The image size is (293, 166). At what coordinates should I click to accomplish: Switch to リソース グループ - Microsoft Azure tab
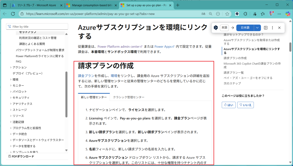coord(37,5)
